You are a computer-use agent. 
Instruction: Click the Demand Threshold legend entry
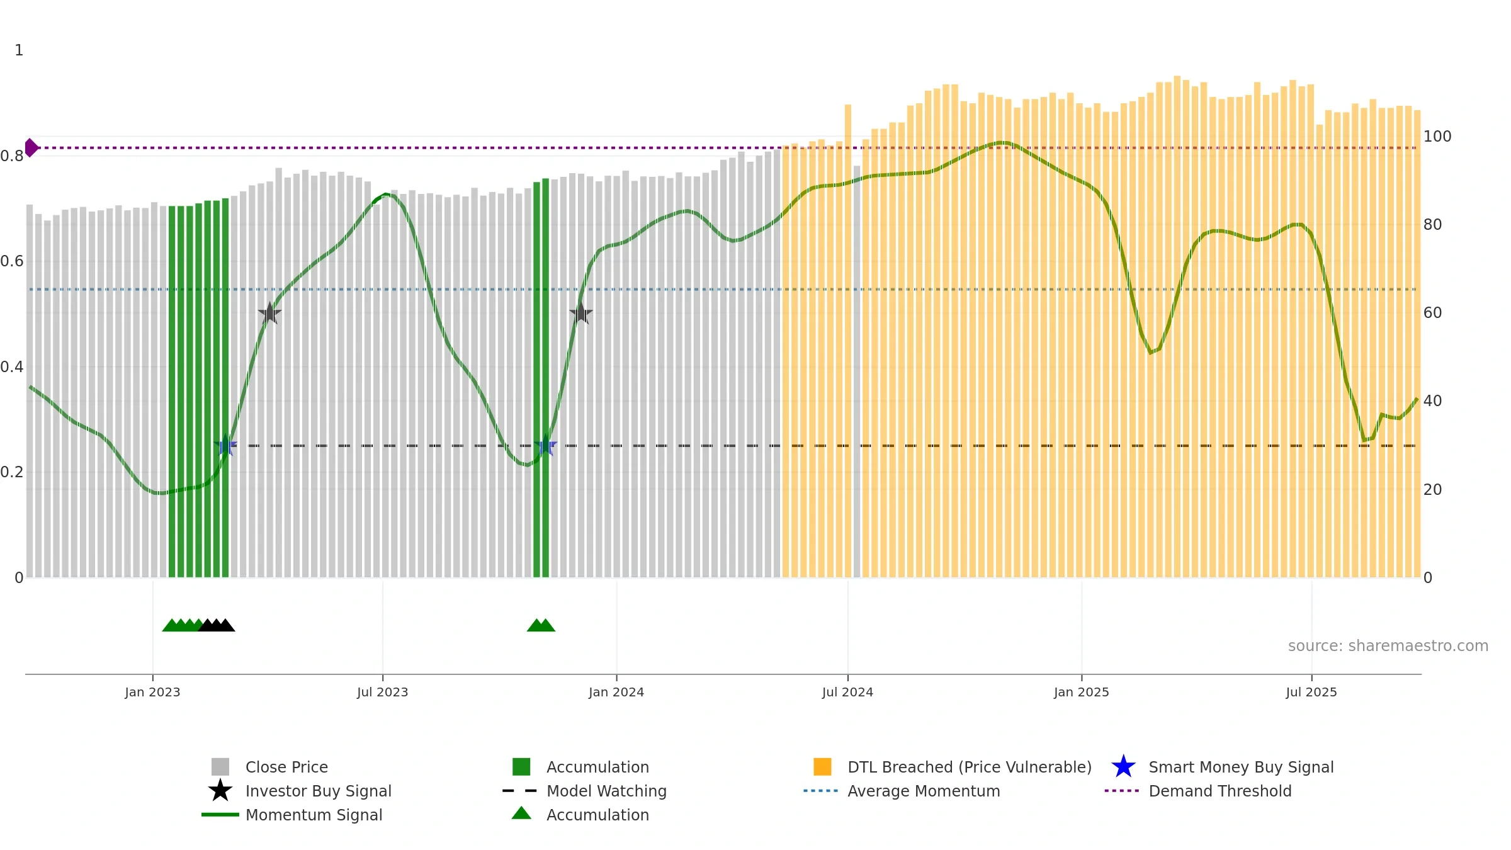(x=1198, y=791)
